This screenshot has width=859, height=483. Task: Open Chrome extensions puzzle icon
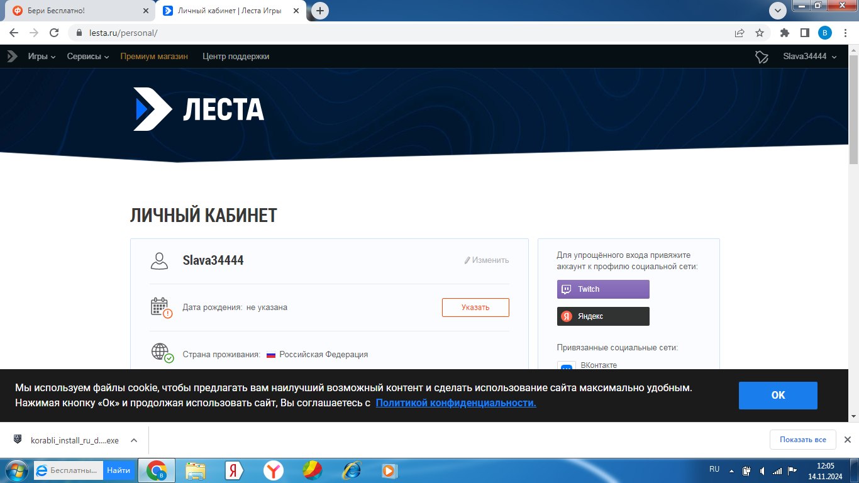tap(785, 33)
